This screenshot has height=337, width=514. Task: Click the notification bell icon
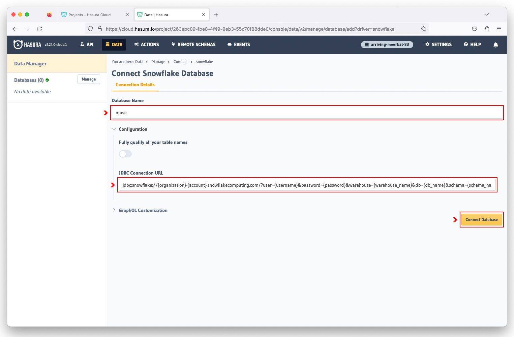pyautogui.click(x=495, y=44)
